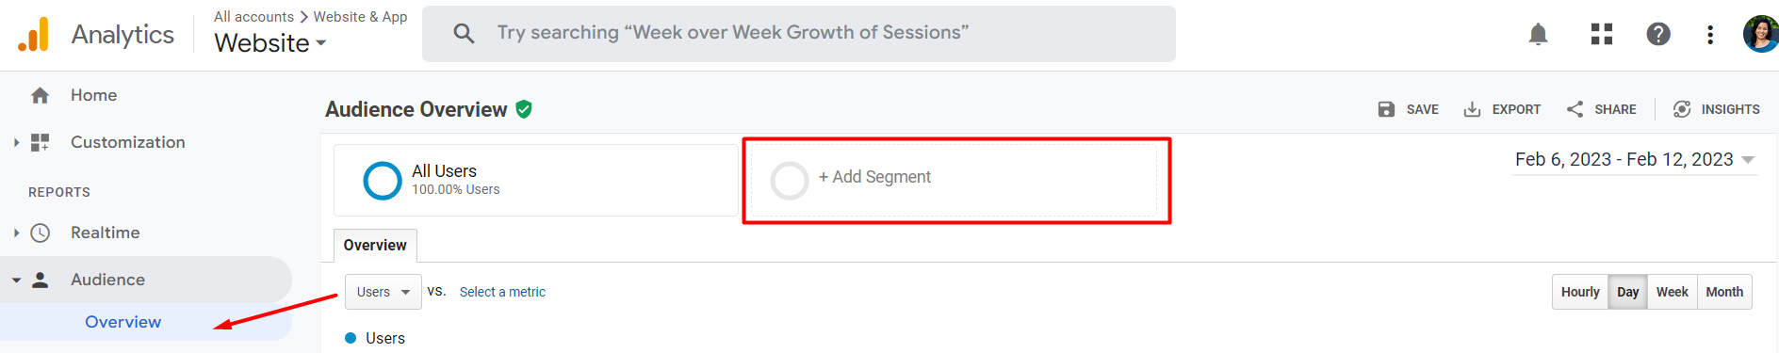The height and width of the screenshot is (353, 1779).
Task: Open the Users metric dropdown
Action: pyautogui.click(x=384, y=292)
